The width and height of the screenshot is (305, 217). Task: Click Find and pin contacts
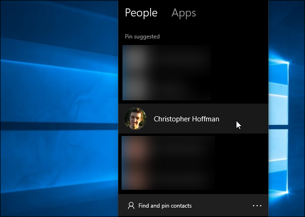pyautogui.click(x=165, y=206)
